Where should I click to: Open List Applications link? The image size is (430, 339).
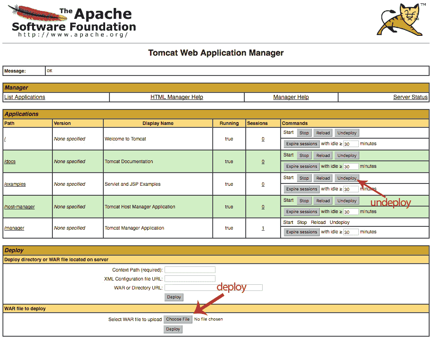tap(25, 97)
